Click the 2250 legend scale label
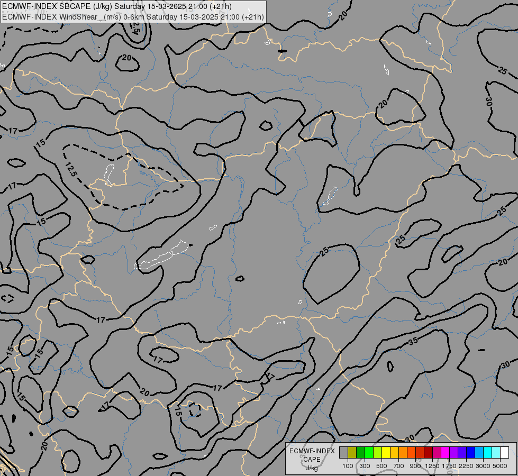The width and height of the screenshot is (518, 476). point(466,466)
